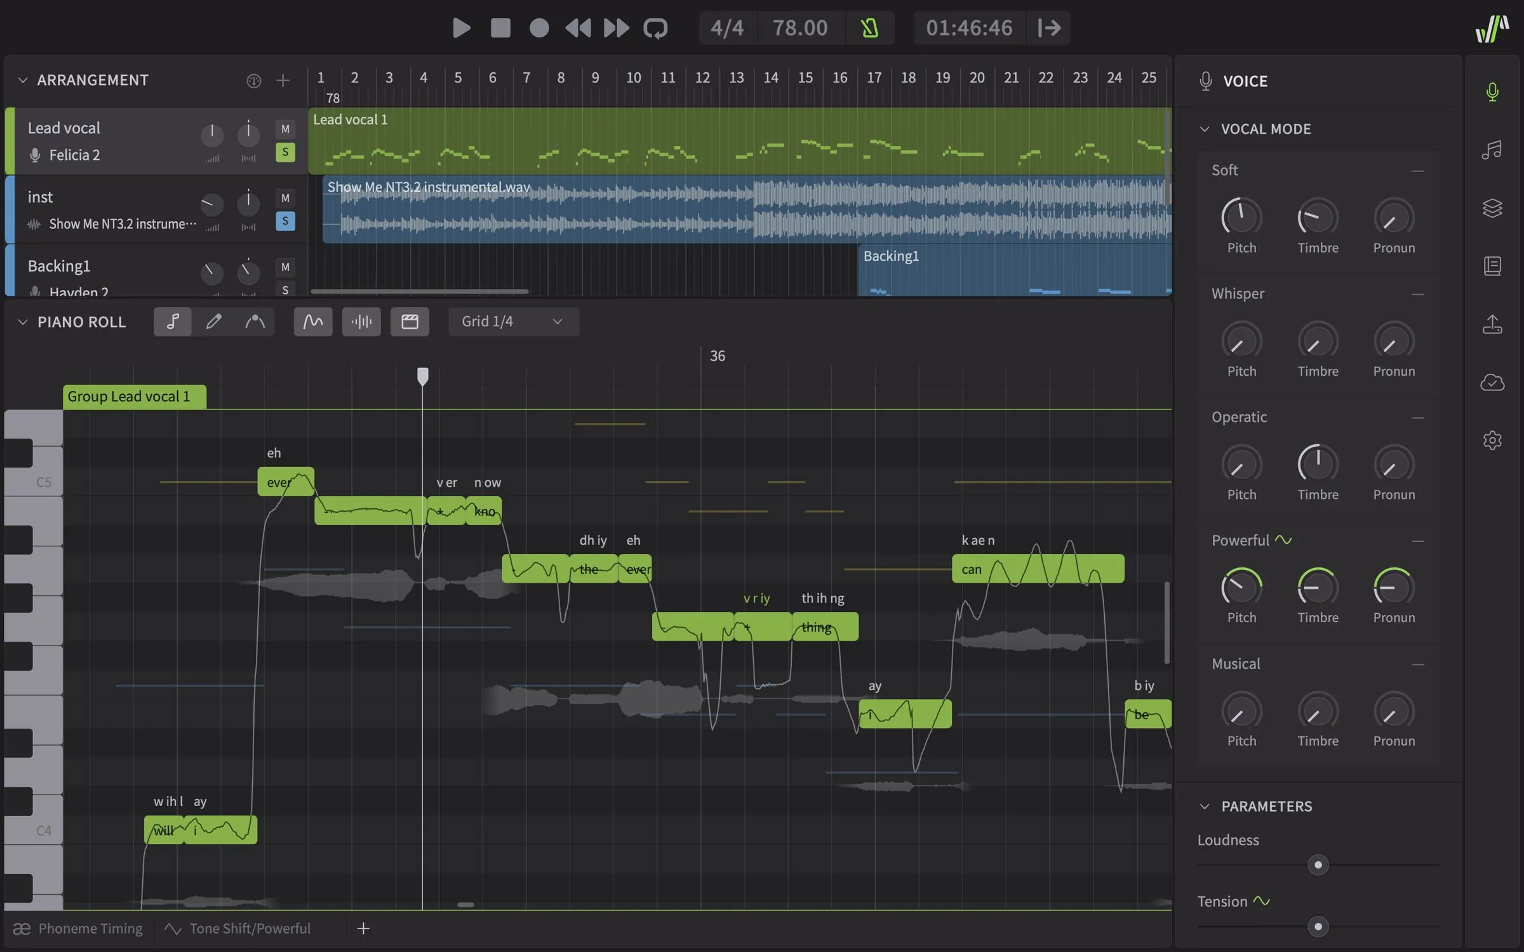Image resolution: width=1524 pixels, height=952 pixels.
Task: Toggle waveform display icon
Action: click(361, 322)
